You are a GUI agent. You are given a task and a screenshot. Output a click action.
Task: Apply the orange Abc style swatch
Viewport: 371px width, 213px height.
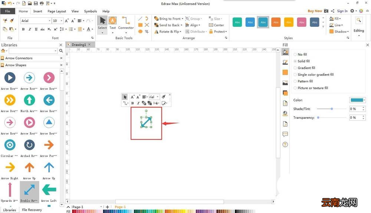[276, 22]
